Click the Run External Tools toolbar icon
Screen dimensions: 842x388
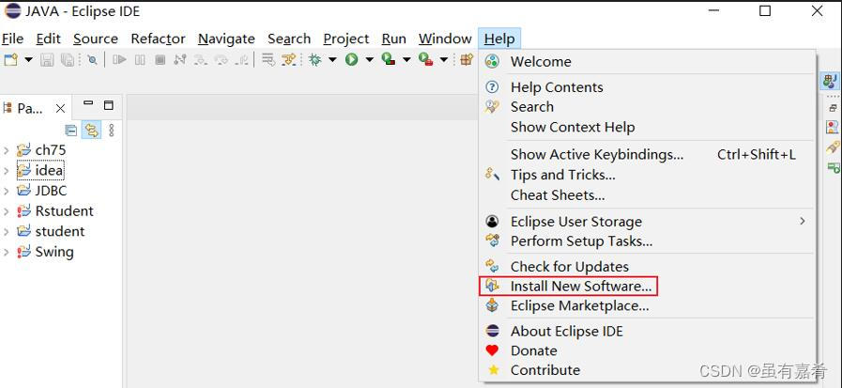click(x=426, y=59)
